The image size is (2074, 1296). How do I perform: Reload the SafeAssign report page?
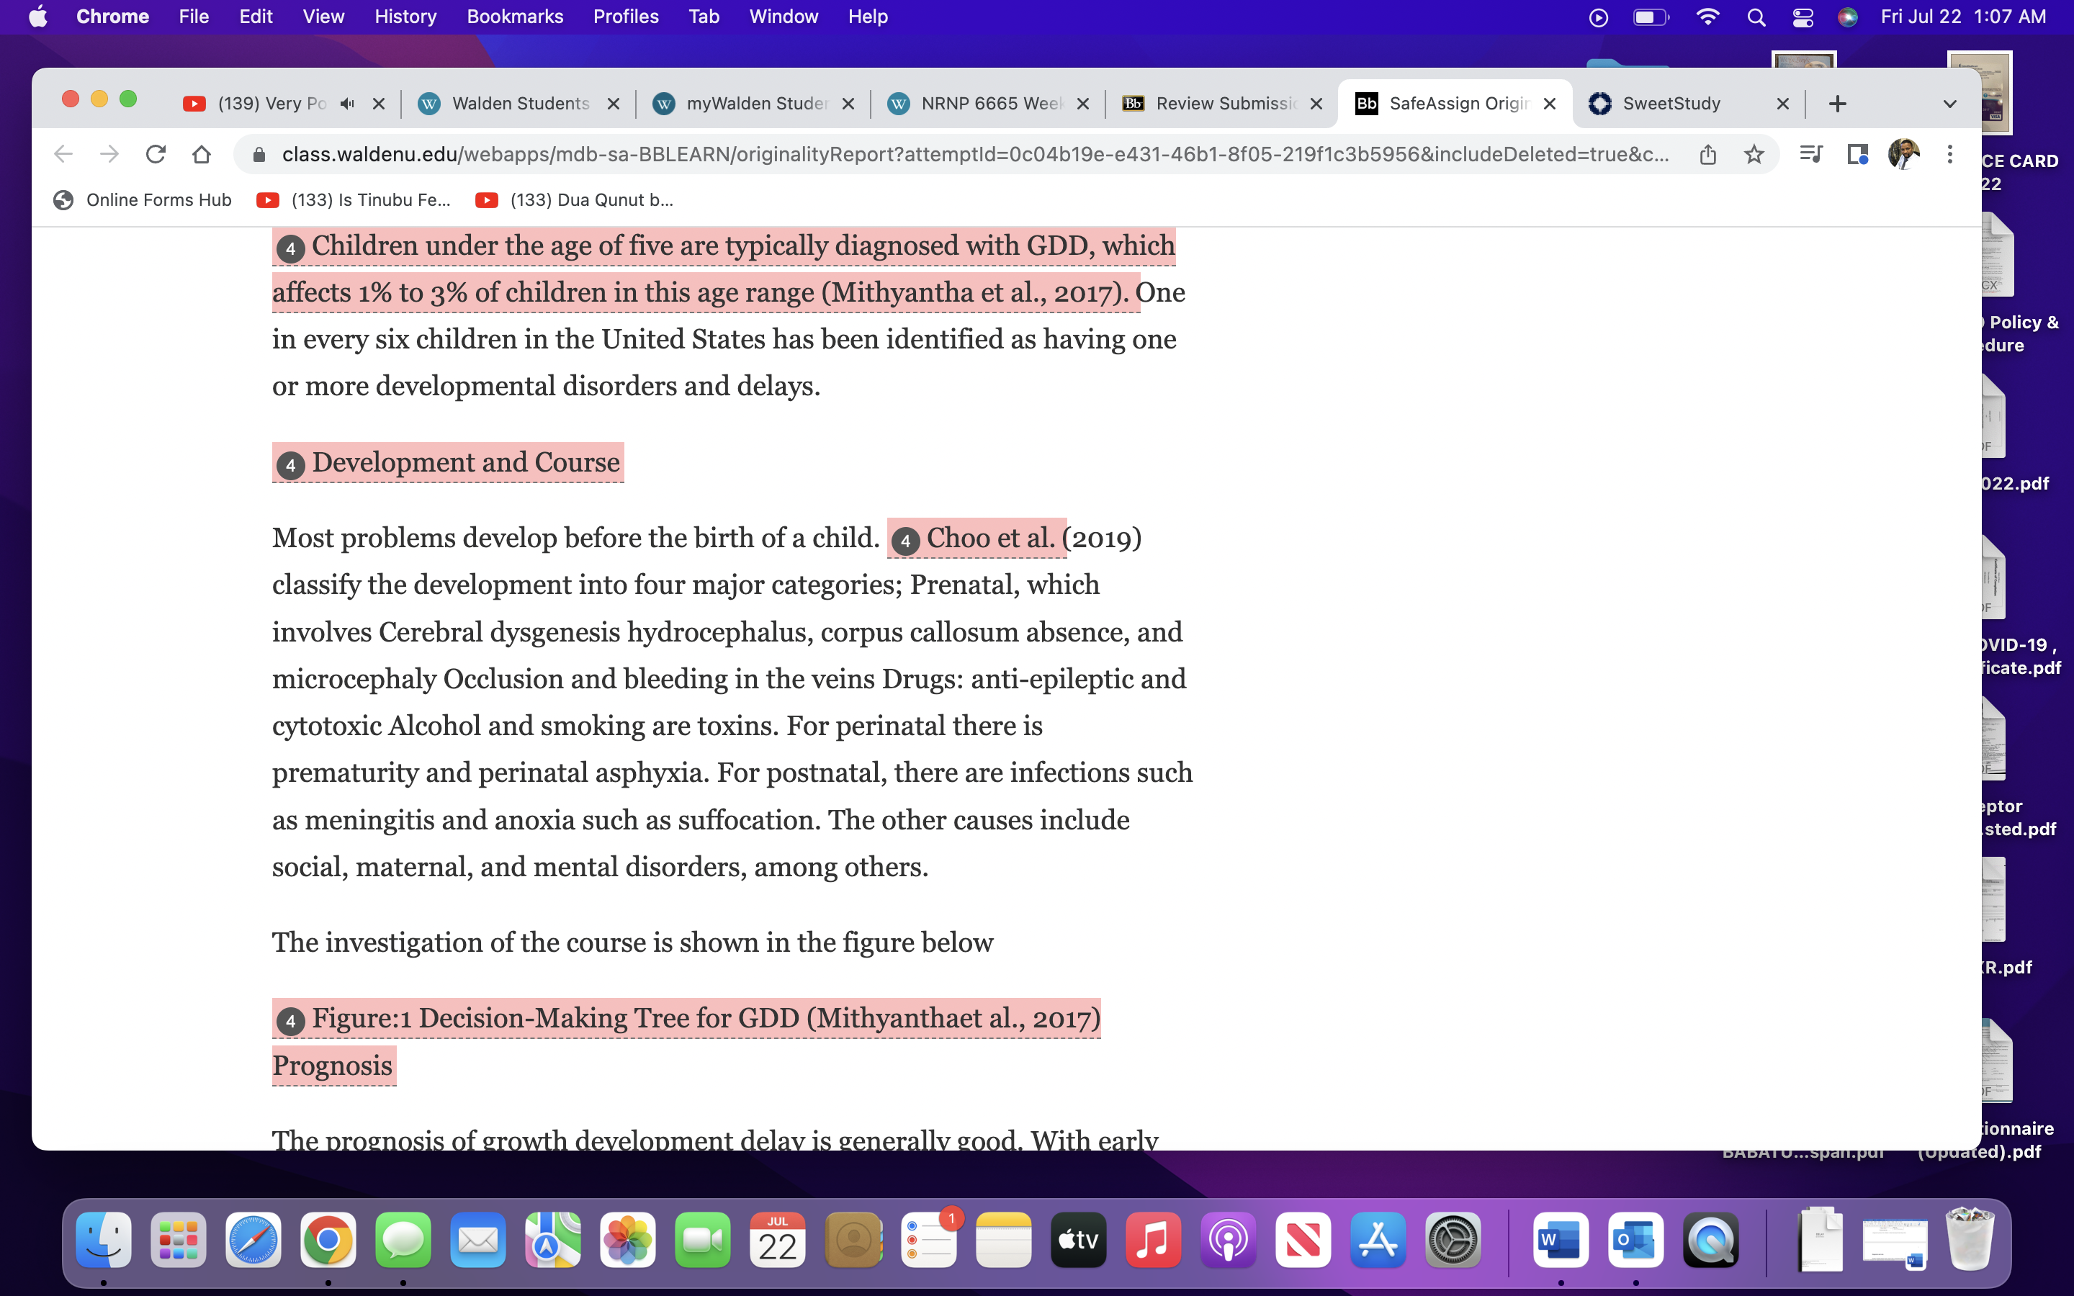[x=155, y=154]
